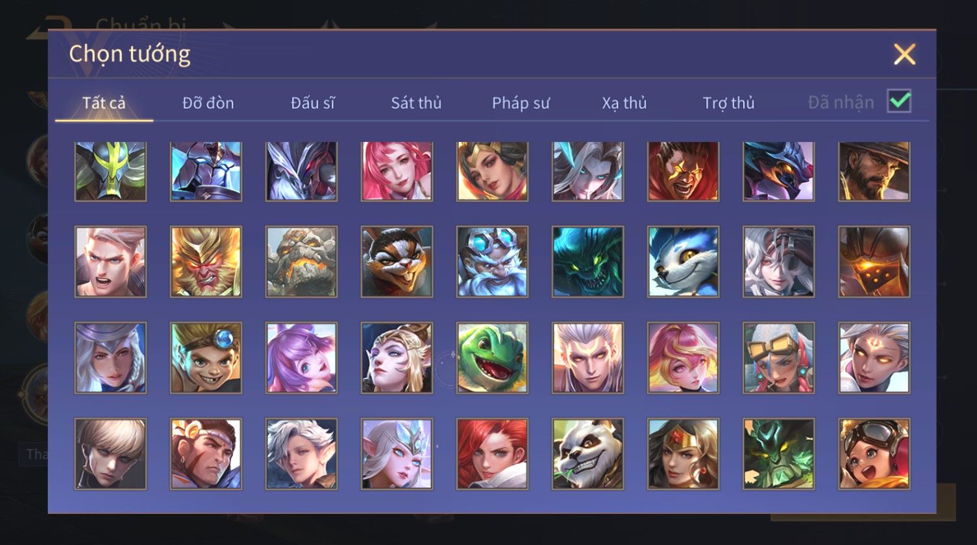Pick the blue fox hero portrait
The image size is (977, 545).
683,262
